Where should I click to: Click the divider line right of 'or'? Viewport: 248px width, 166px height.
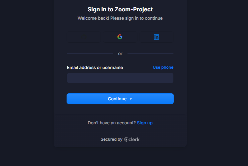(150, 53)
